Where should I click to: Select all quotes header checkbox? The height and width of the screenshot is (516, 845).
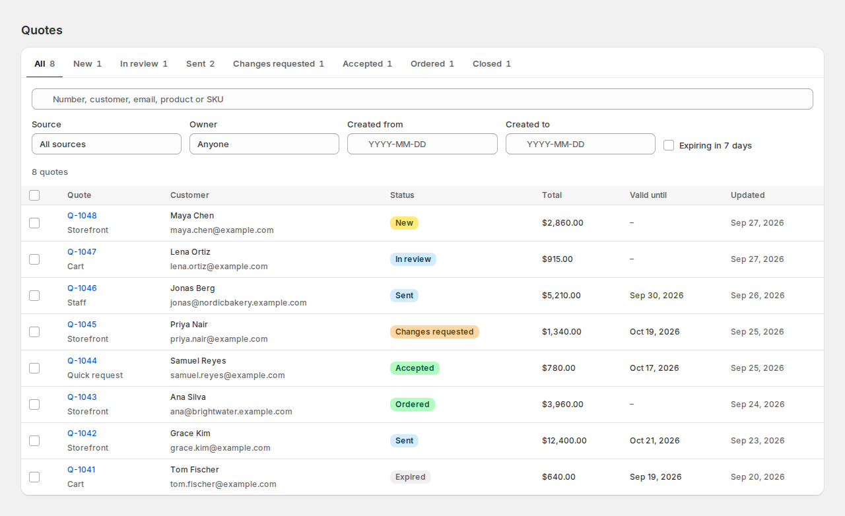pyautogui.click(x=34, y=195)
